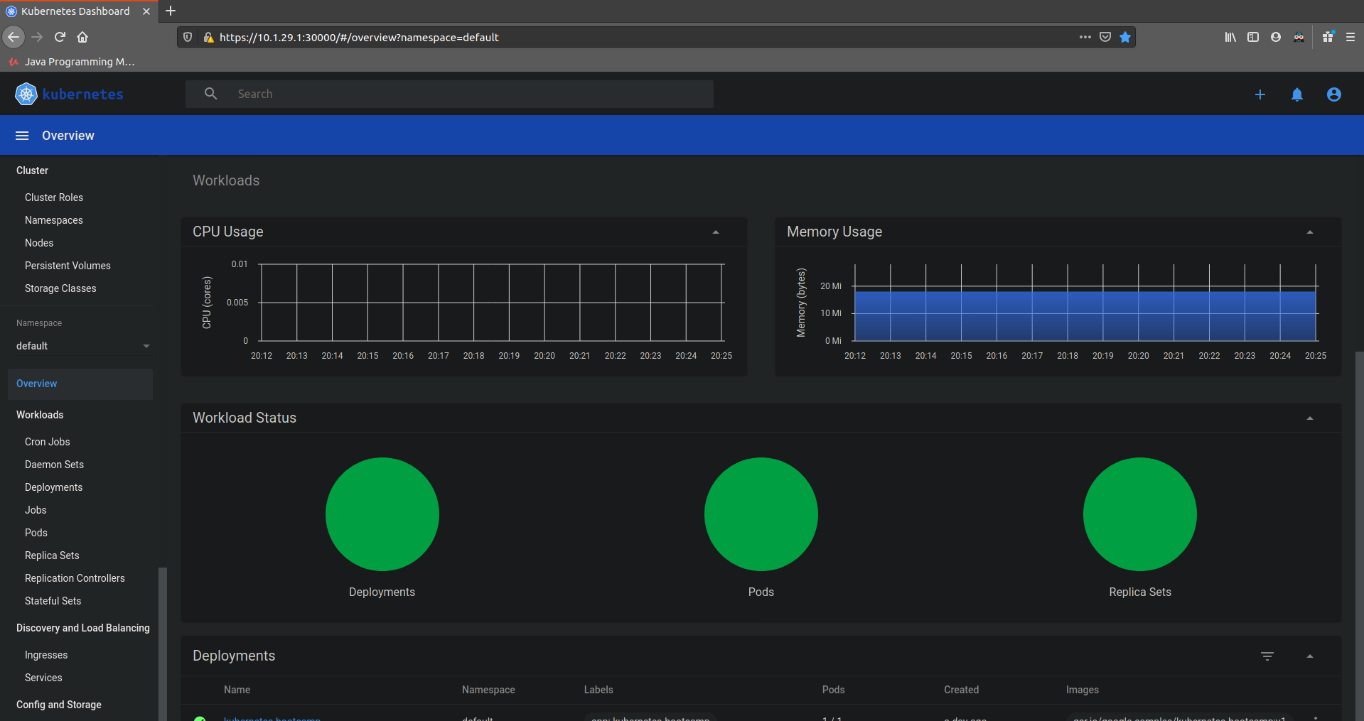1364x721 pixels.
Task: Click the green Deployments status circle
Action: click(x=382, y=514)
